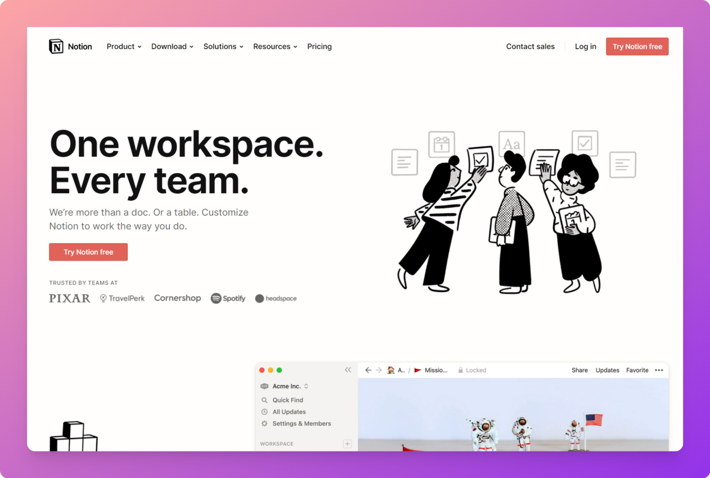Viewport: 710px width, 478px height.
Task: Click the Pixar logo
Action: click(70, 298)
